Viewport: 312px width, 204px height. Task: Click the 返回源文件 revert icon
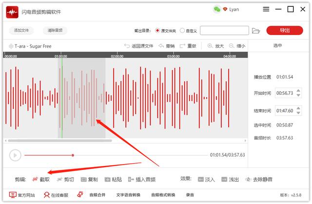127,46
